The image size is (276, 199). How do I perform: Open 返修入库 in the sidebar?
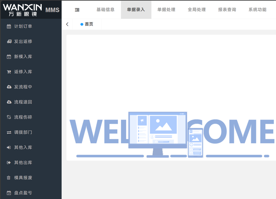pyautogui.click(x=31, y=72)
